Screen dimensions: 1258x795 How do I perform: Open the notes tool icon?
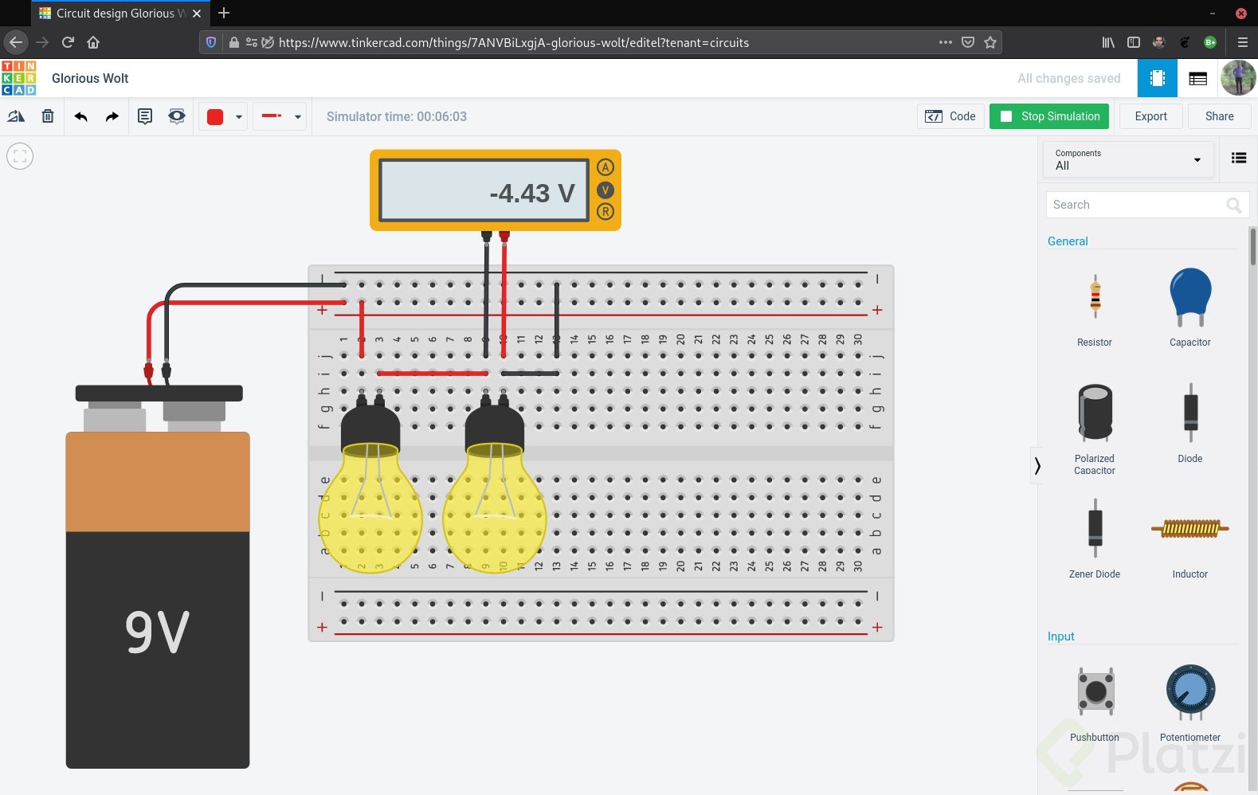coord(145,116)
